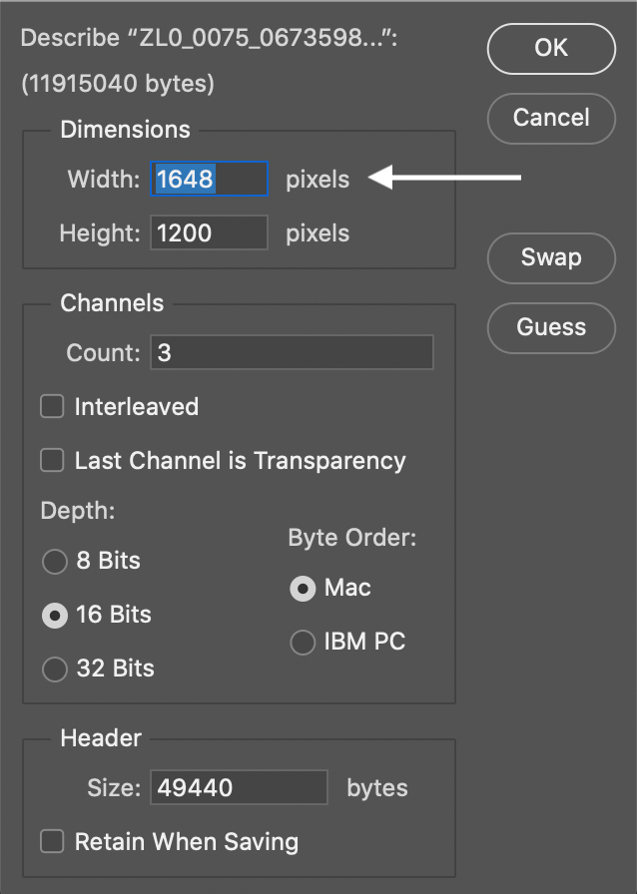Click the Width label text
637x894 pixels.
(x=104, y=180)
